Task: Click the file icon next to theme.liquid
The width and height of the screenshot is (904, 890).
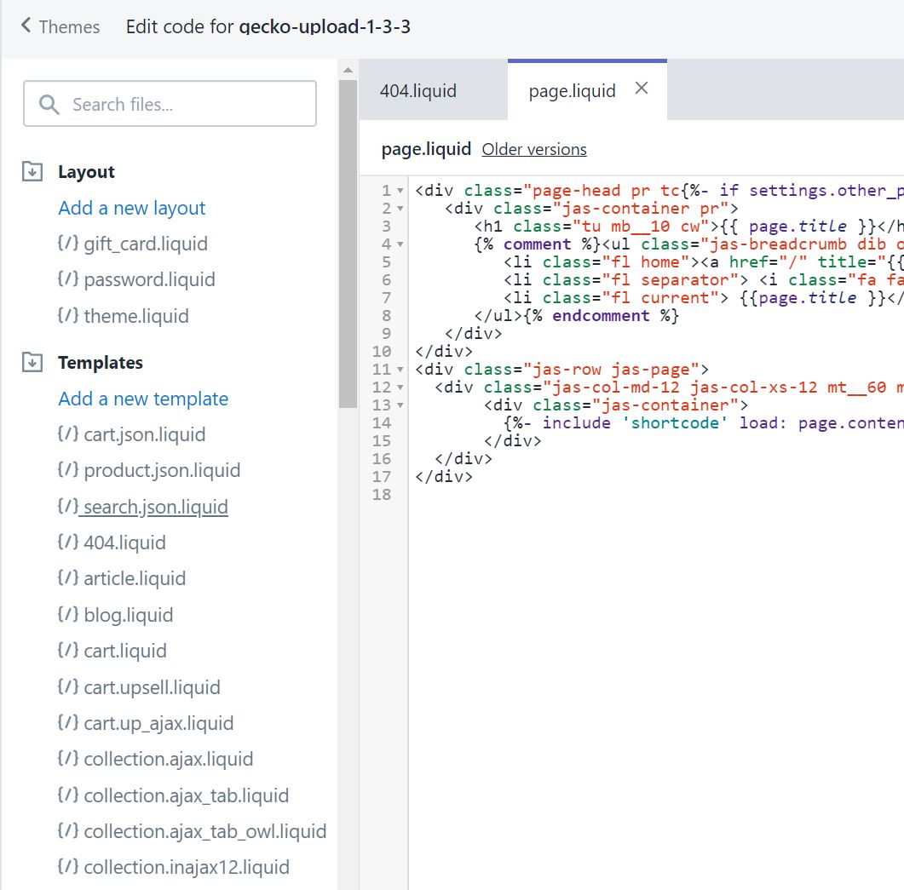Action: 68,315
